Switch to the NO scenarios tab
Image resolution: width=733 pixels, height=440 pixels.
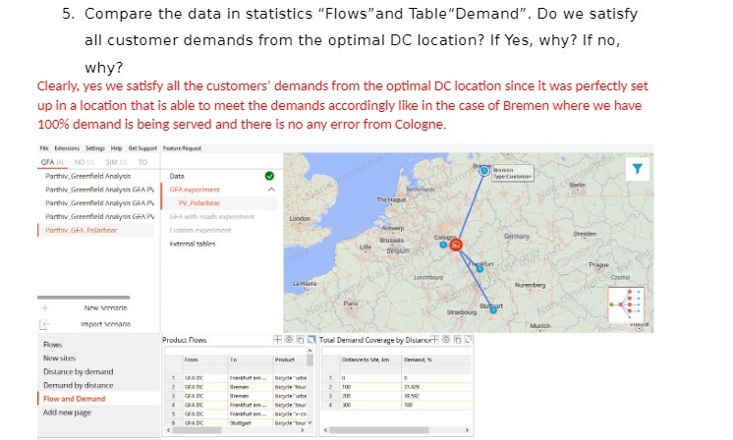[85, 162]
